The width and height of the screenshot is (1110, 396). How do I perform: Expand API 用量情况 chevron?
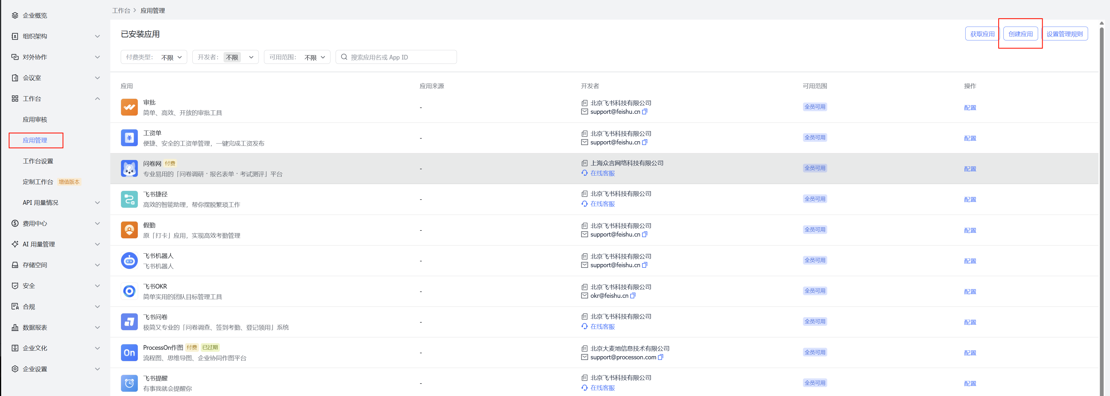pyautogui.click(x=97, y=202)
